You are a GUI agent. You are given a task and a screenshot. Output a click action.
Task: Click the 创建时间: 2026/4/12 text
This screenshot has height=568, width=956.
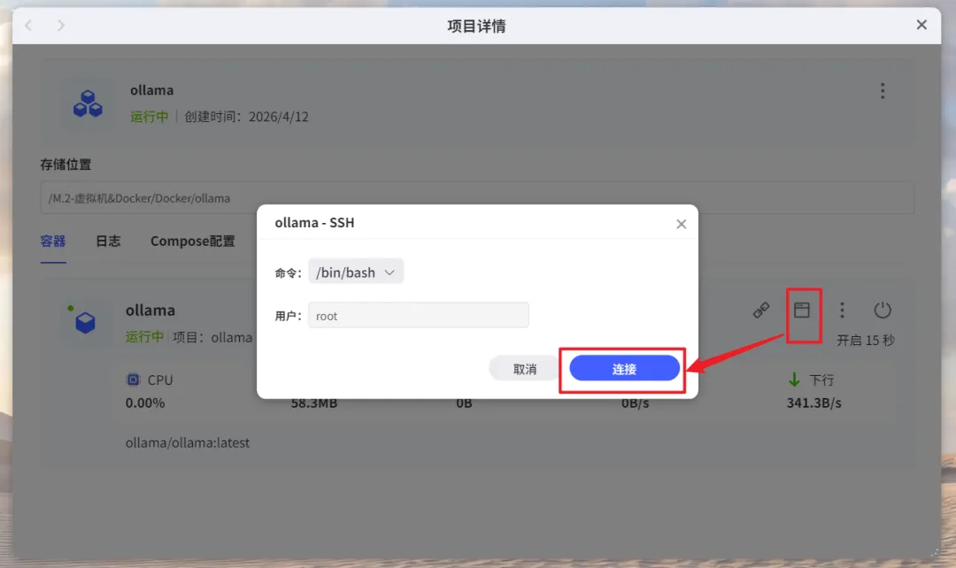[x=246, y=117]
